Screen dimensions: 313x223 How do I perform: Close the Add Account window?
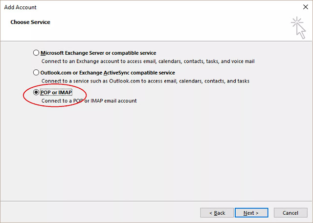tap(305, 7)
